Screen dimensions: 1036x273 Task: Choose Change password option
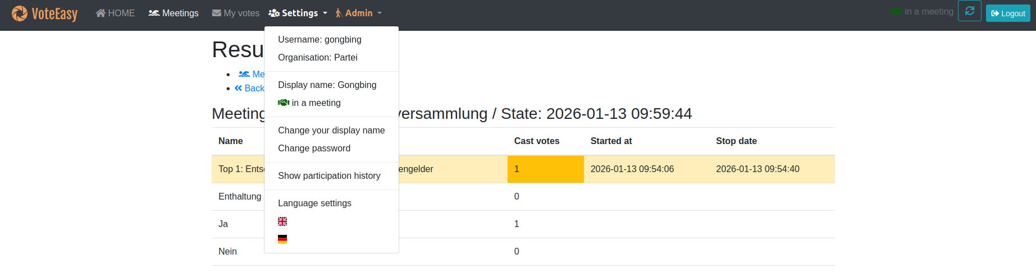point(314,148)
